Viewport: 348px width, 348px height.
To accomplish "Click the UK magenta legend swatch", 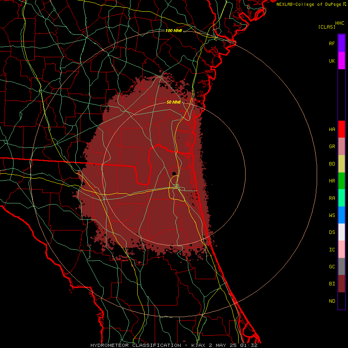I will click(341, 61).
